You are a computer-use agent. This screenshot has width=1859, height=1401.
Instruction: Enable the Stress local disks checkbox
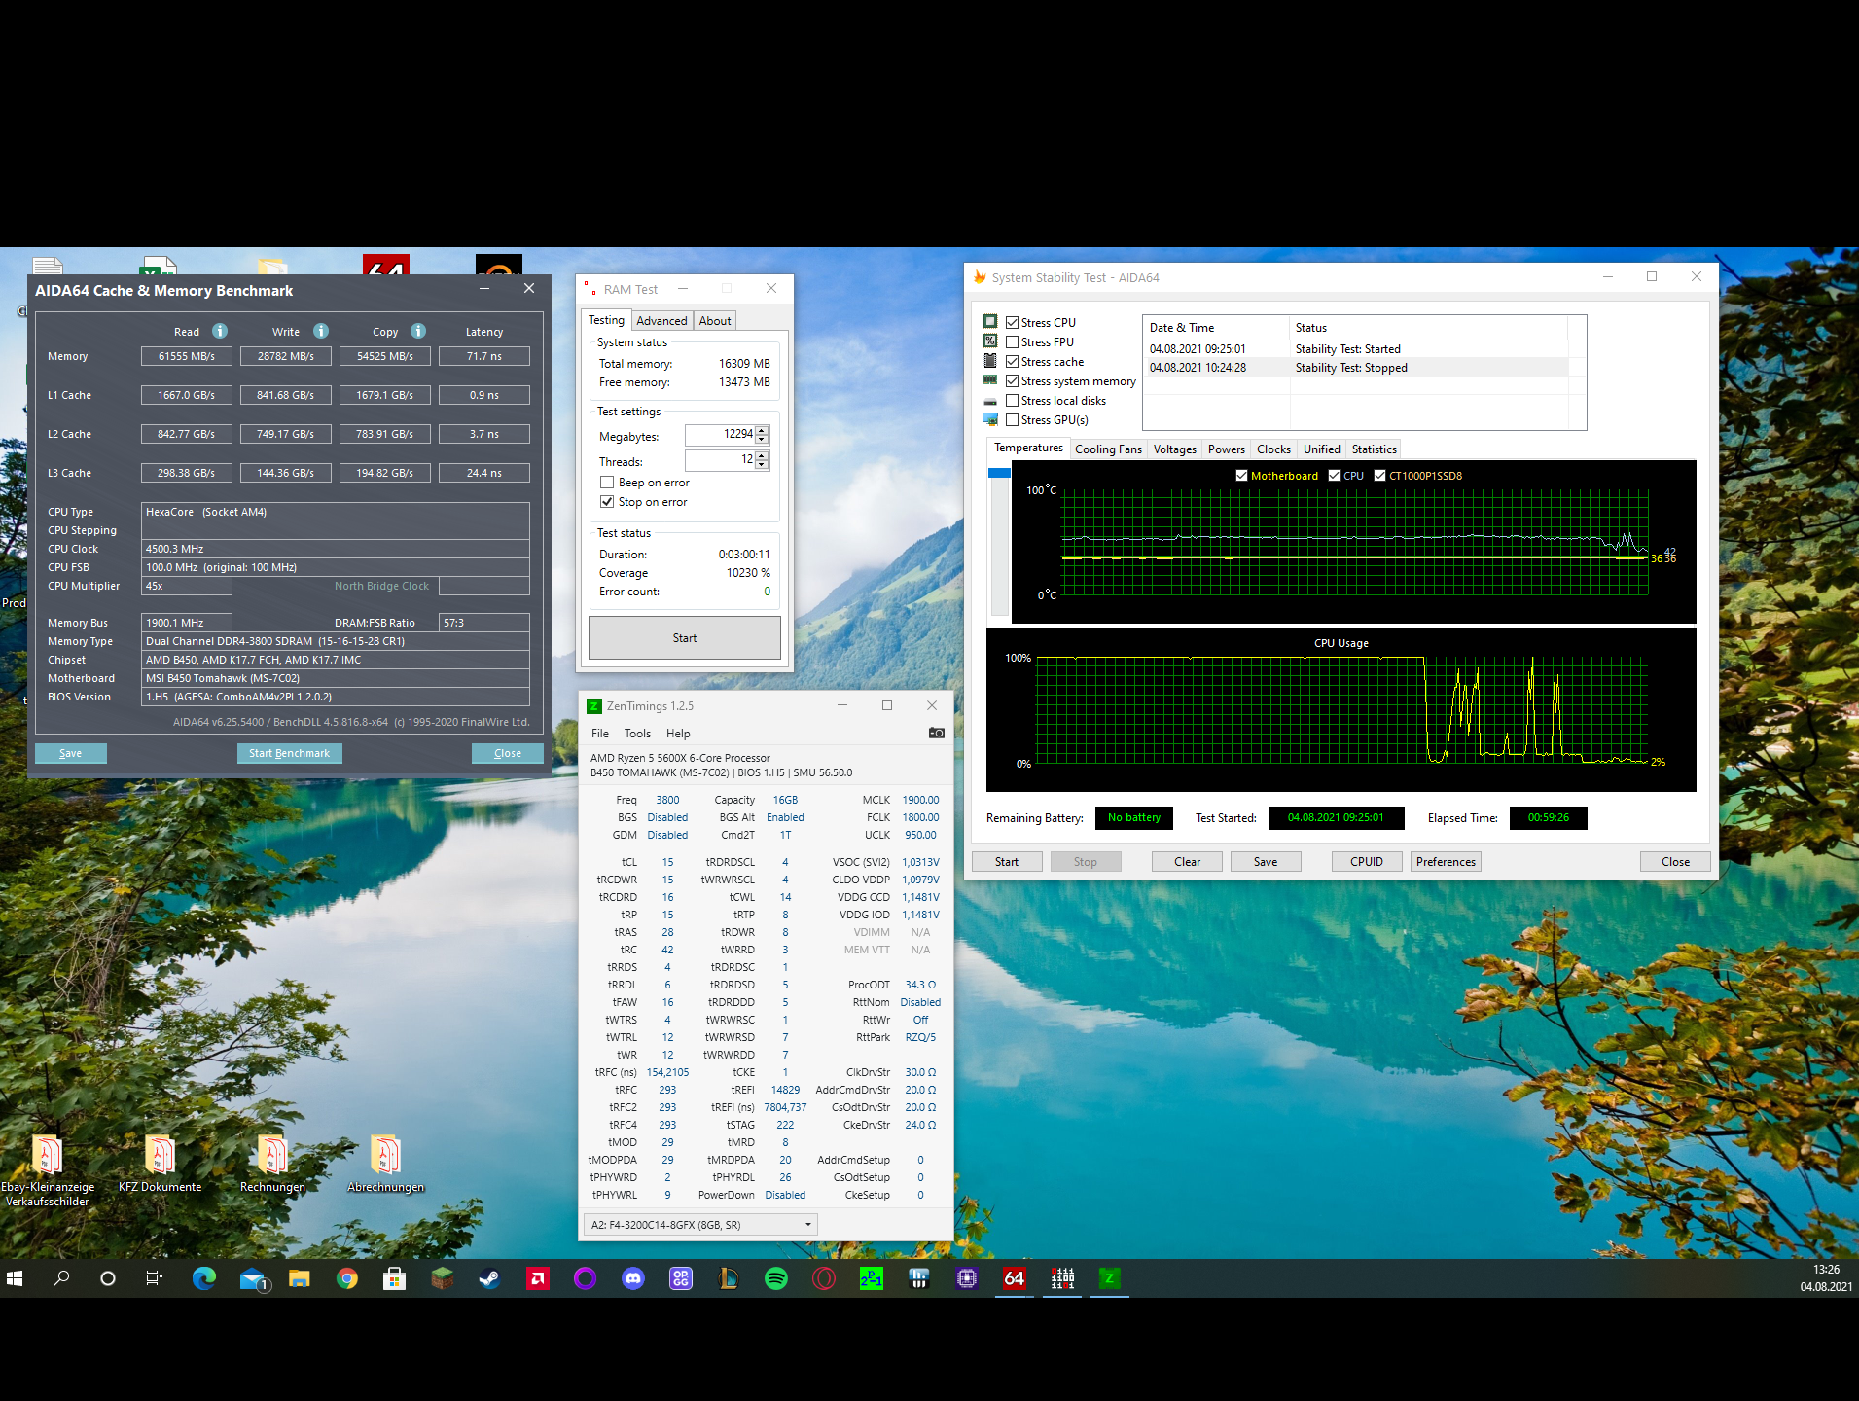(x=1013, y=401)
